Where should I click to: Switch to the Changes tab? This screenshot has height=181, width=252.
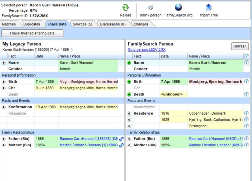point(141,24)
